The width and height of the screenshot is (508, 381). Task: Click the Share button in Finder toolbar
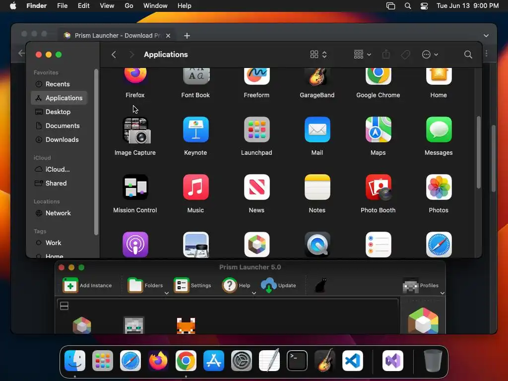[386, 55]
